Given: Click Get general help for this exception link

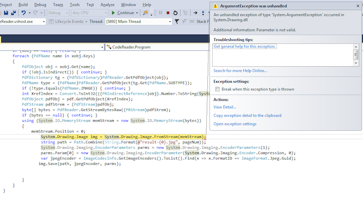Looking at the screenshot, I should pos(245,47).
